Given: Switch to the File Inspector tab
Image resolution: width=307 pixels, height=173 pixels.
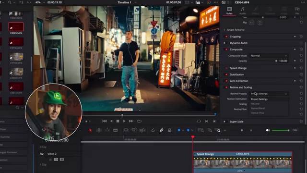Looking at the screenshot, I should [297, 11].
